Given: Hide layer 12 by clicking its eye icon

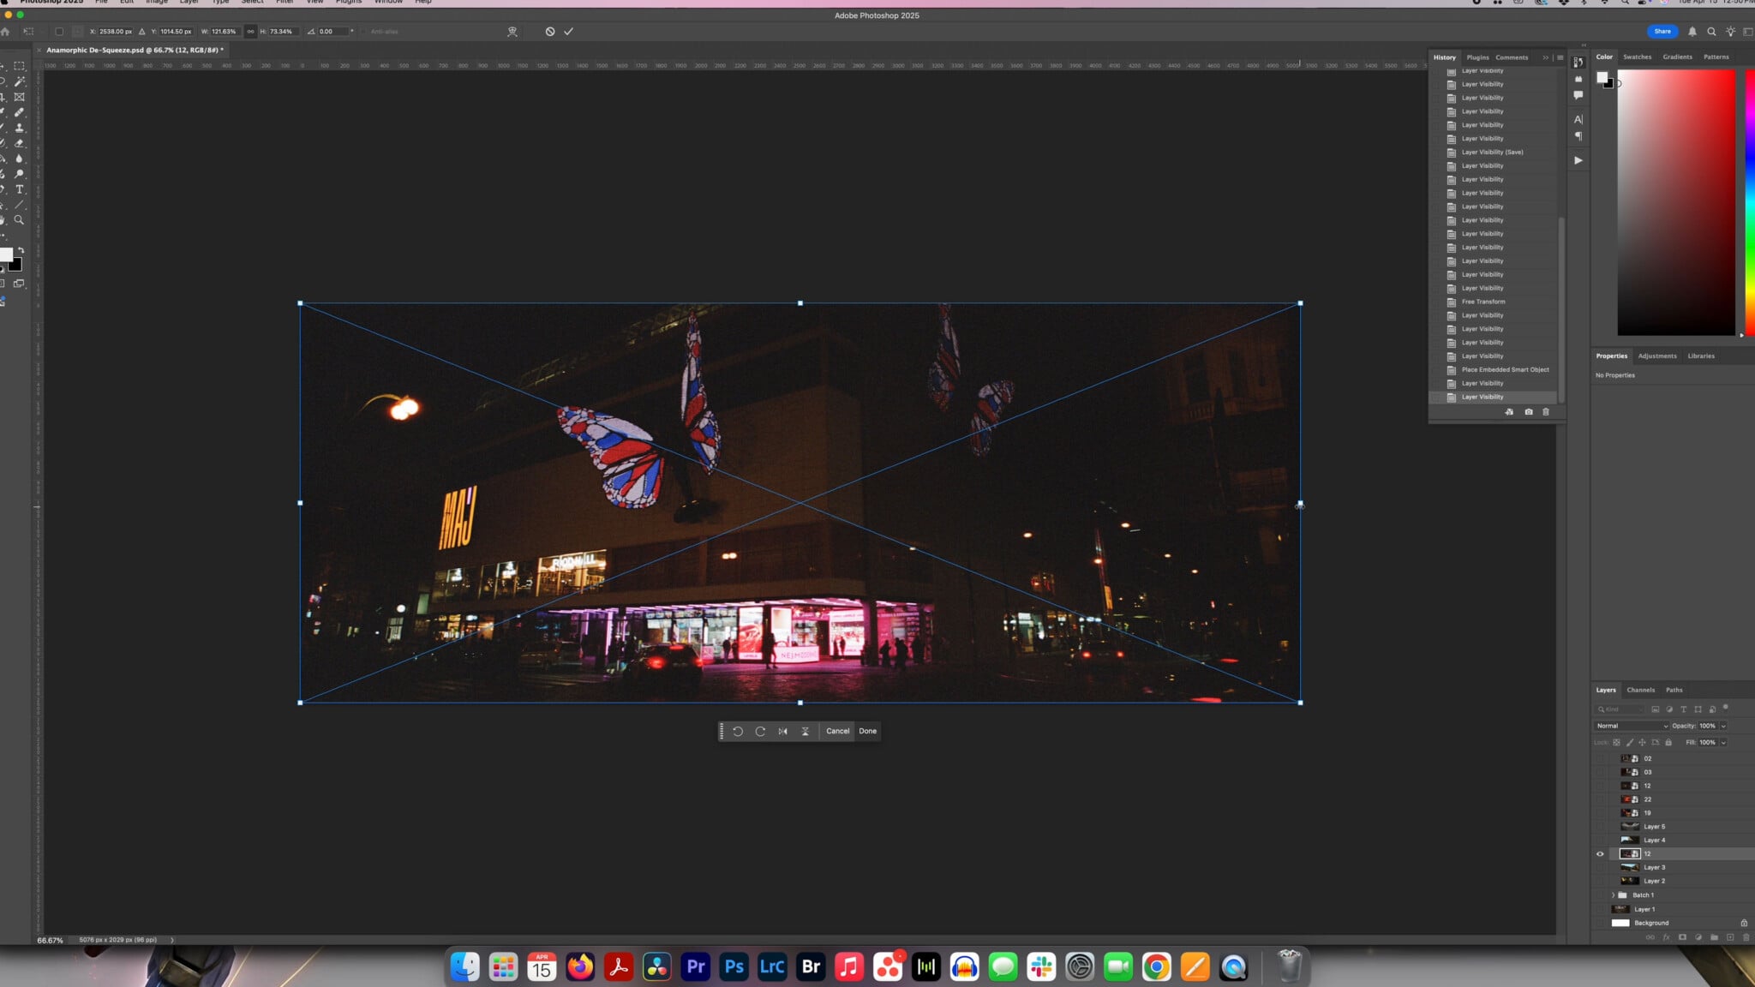Looking at the screenshot, I should [x=1599, y=853].
